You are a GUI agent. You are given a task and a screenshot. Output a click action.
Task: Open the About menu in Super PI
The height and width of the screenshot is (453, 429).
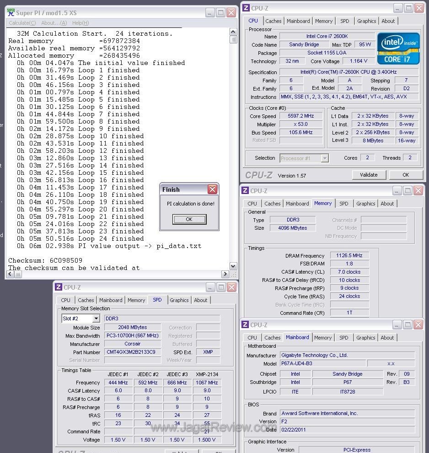[x=54, y=23]
